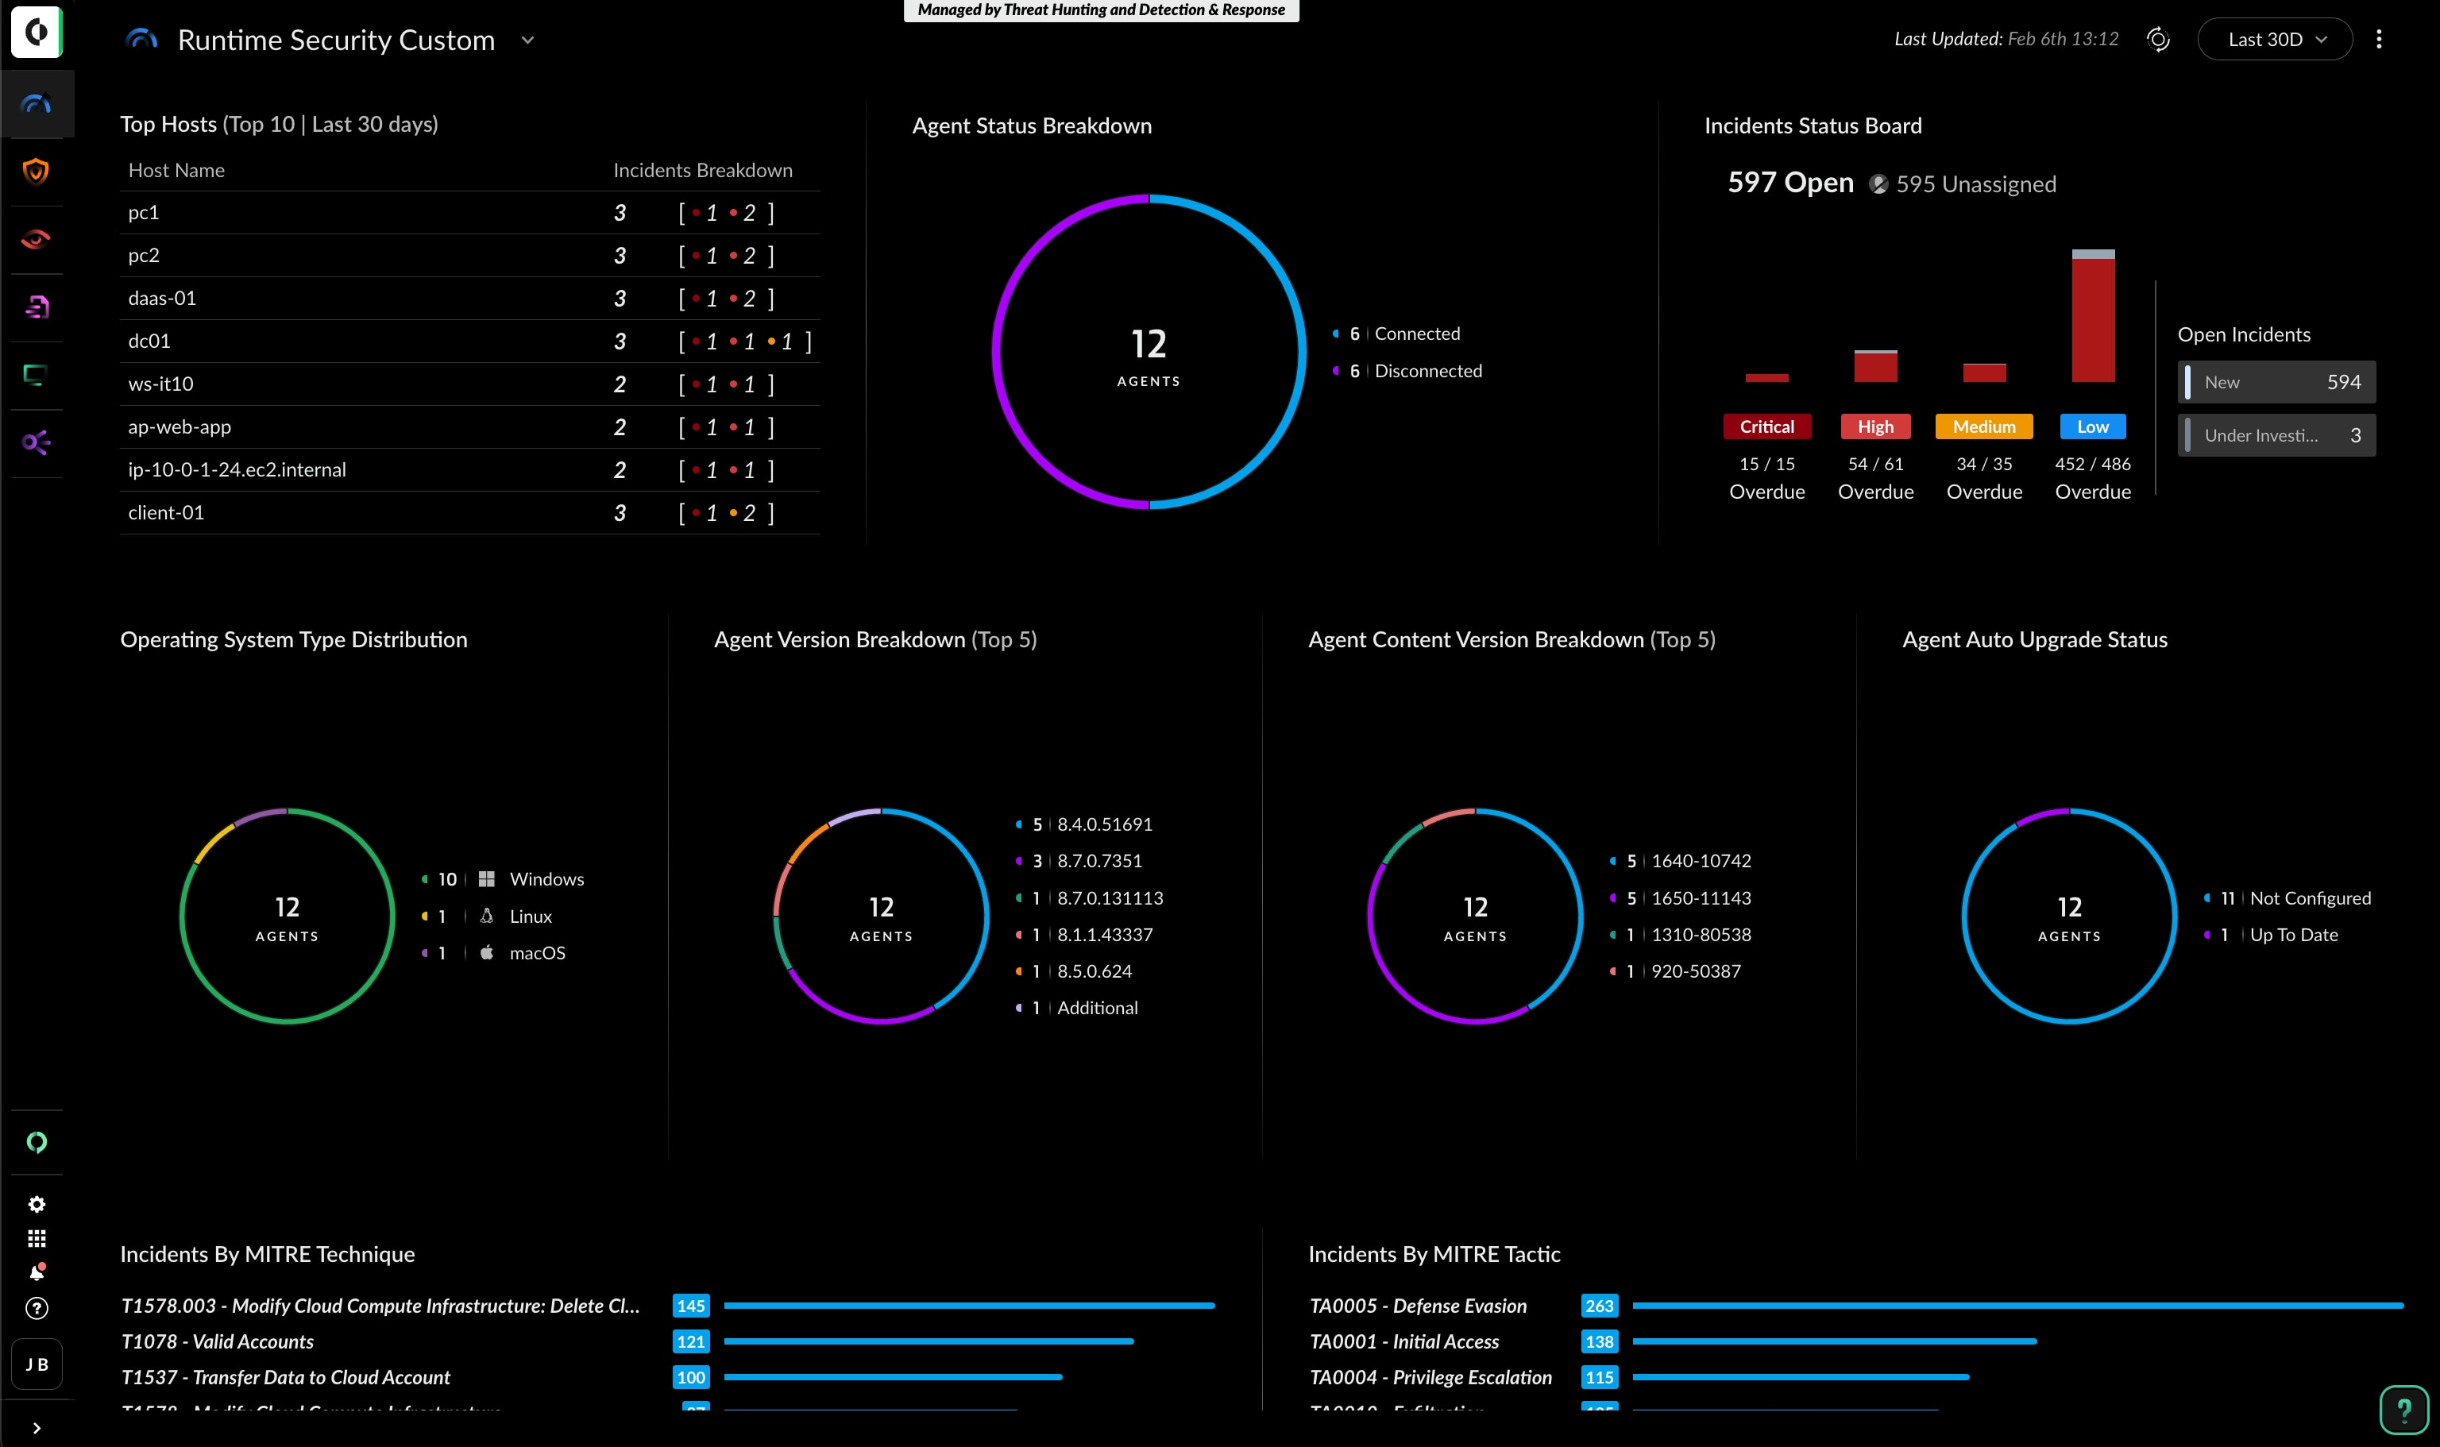Click the three-dot menu in top right

(x=2380, y=38)
